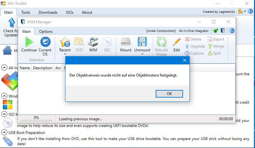
Task: Click the shield icon next to the integrator icon
Action: 223,31
